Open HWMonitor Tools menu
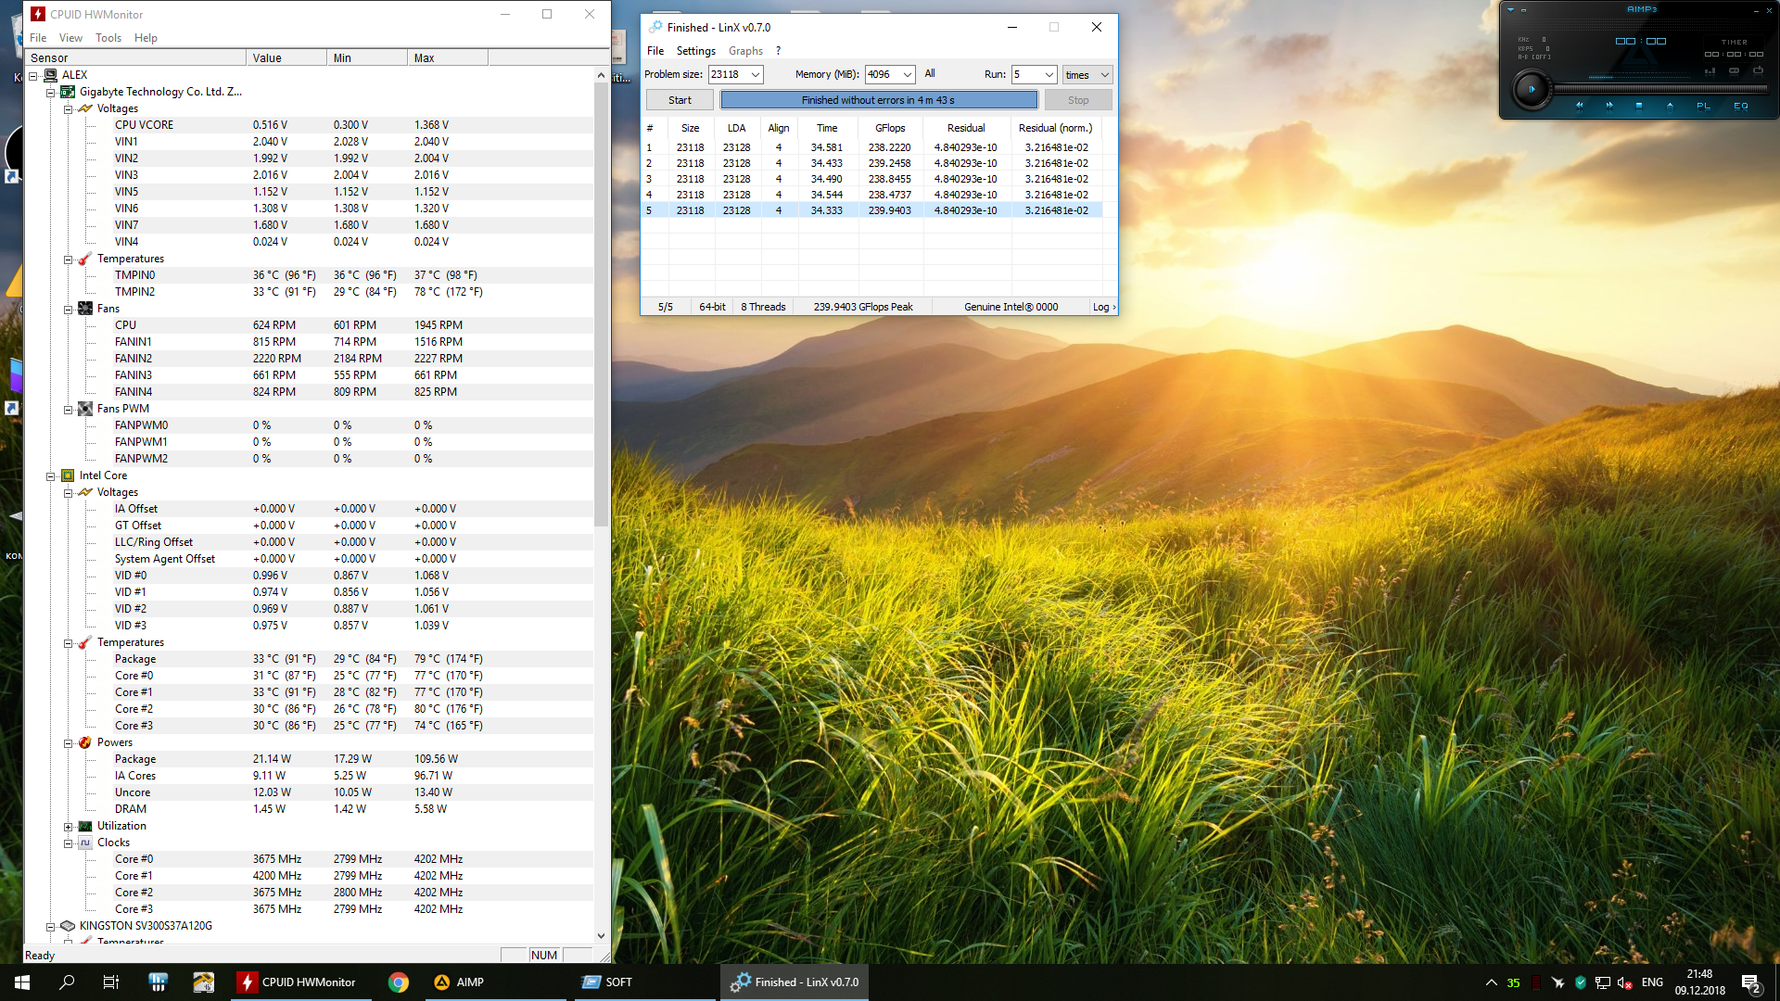 108,38
